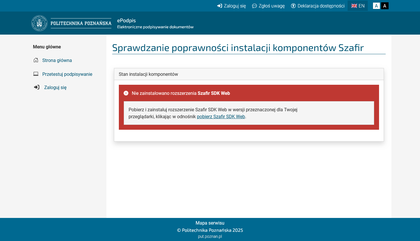Open the Deklaracja dostępności text link

pos(321,6)
